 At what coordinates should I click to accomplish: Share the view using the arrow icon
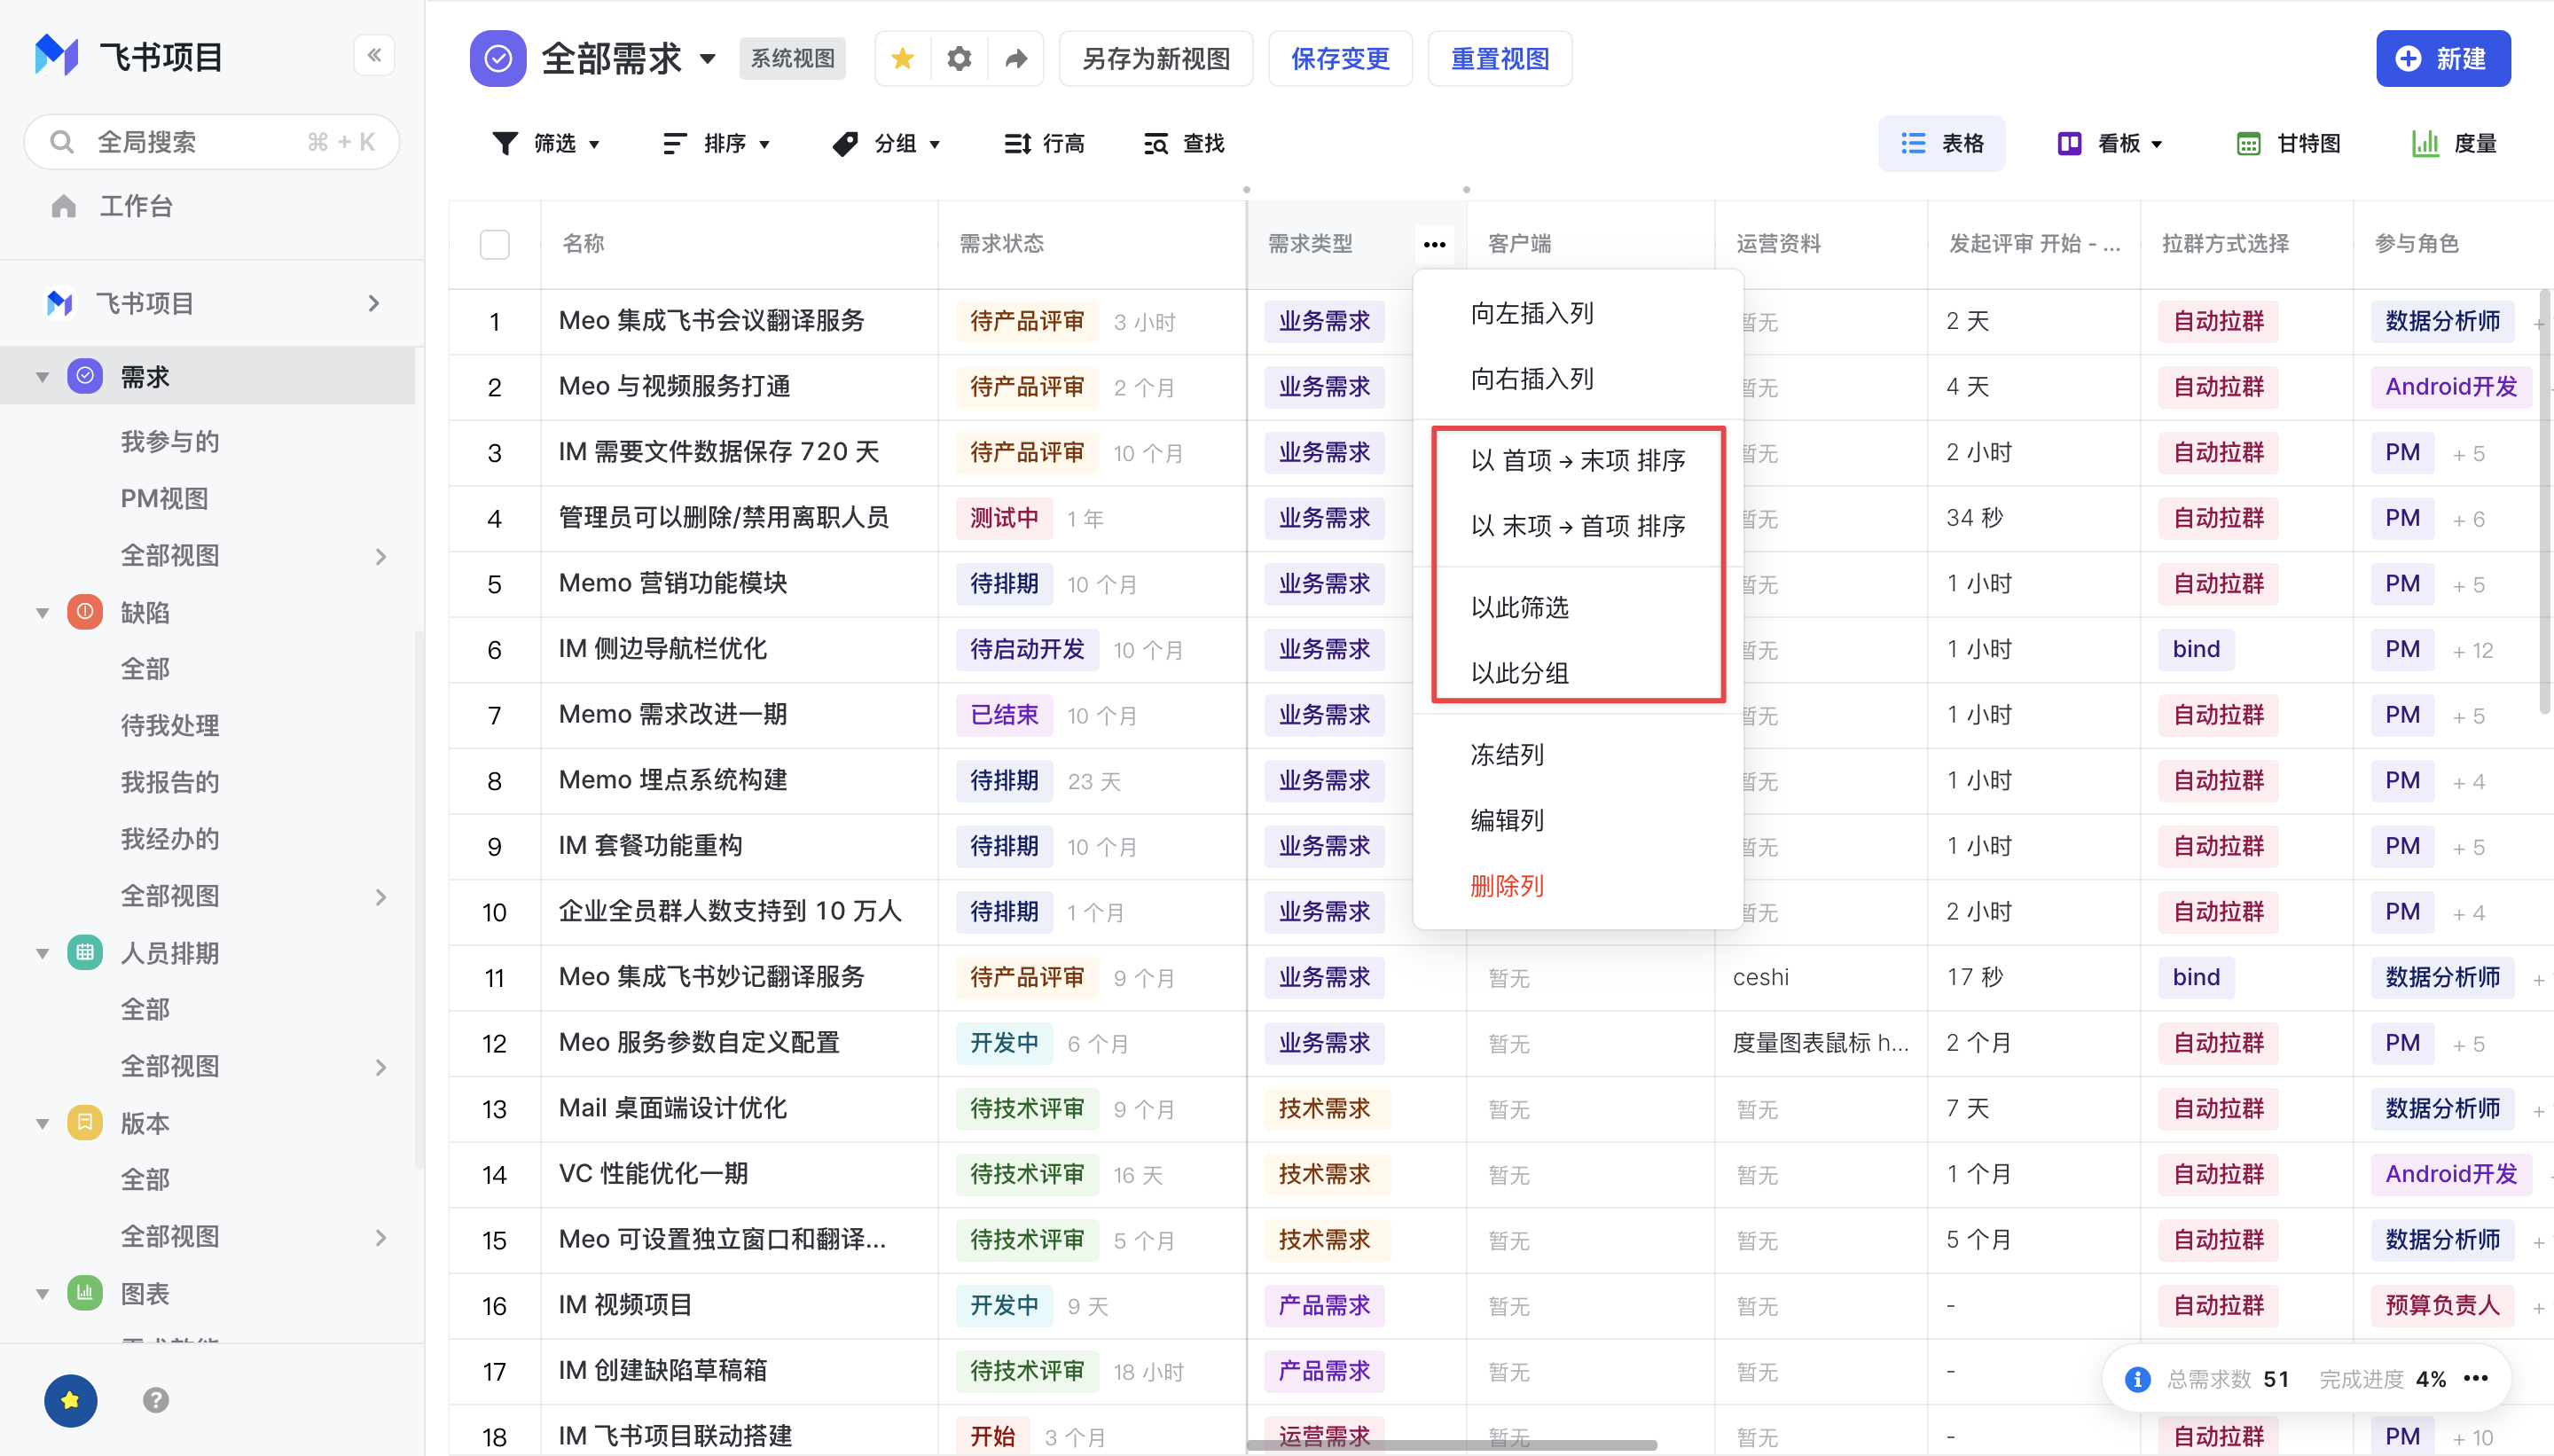tap(1016, 59)
